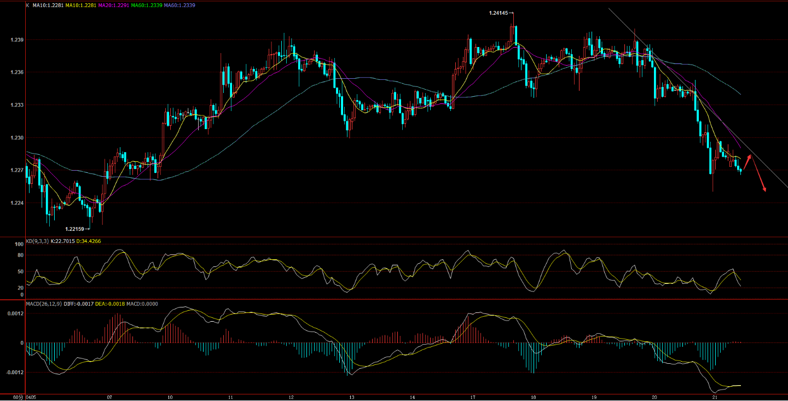Select the 1.24145 high price marker
The height and width of the screenshot is (401, 788).
click(500, 13)
